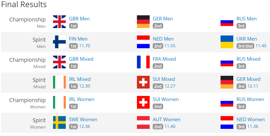The width and height of the screenshot is (270, 136).
Task: Click the Finnish flag beside FIN Men
Action: coord(59,42)
